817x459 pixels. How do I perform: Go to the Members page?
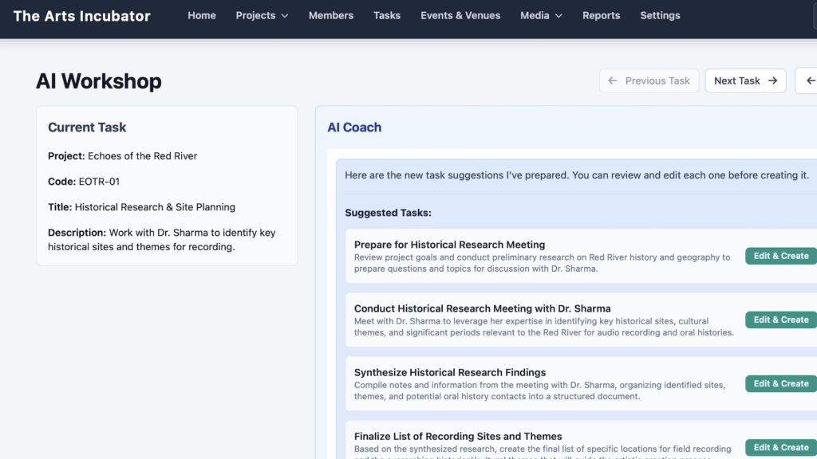click(x=330, y=15)
